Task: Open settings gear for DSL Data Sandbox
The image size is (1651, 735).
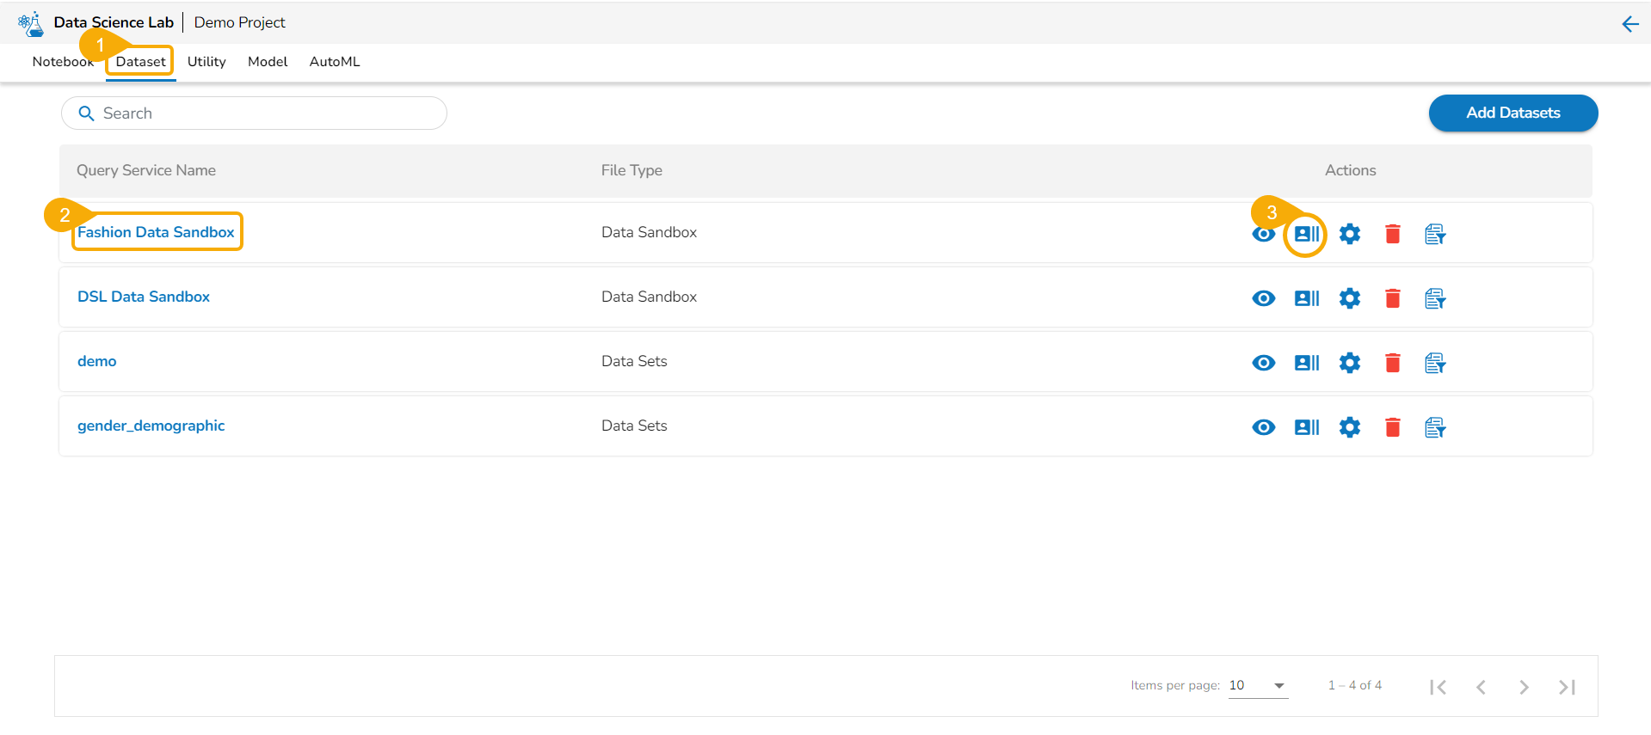Action: 1349,298
